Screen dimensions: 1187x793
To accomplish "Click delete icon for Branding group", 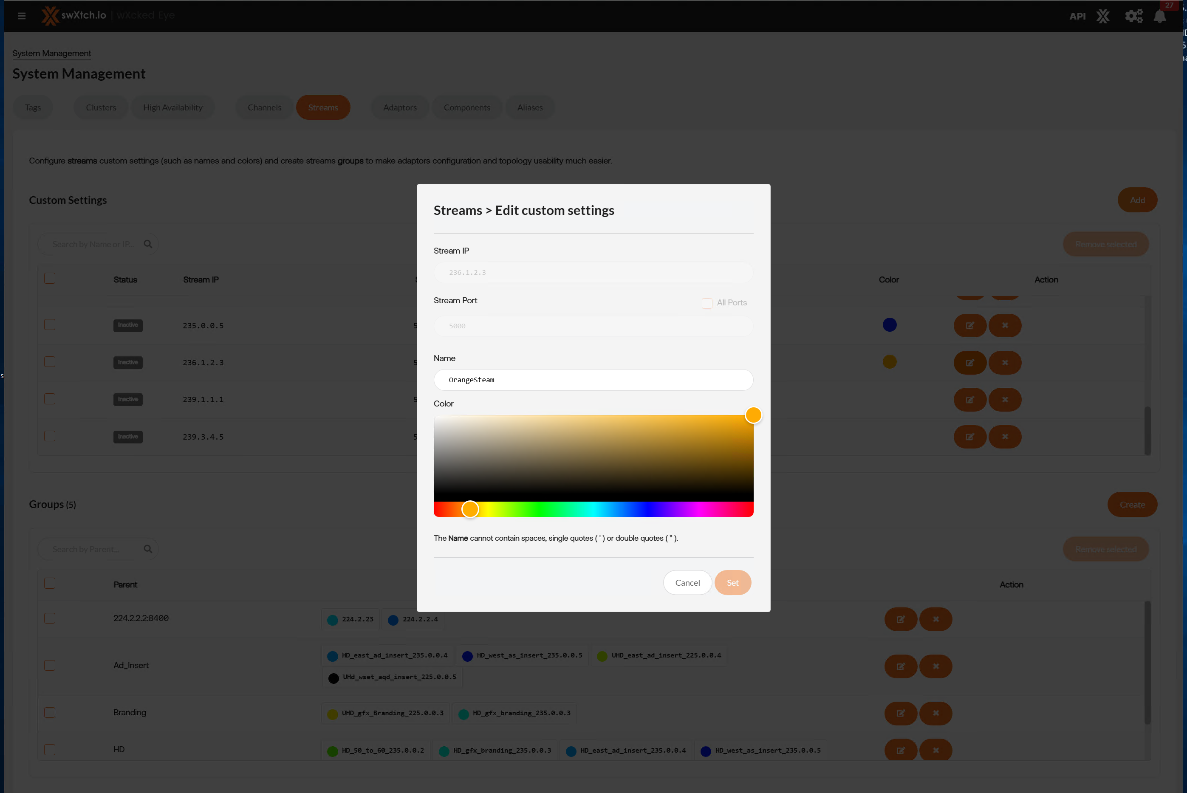I will pos(935,713).
